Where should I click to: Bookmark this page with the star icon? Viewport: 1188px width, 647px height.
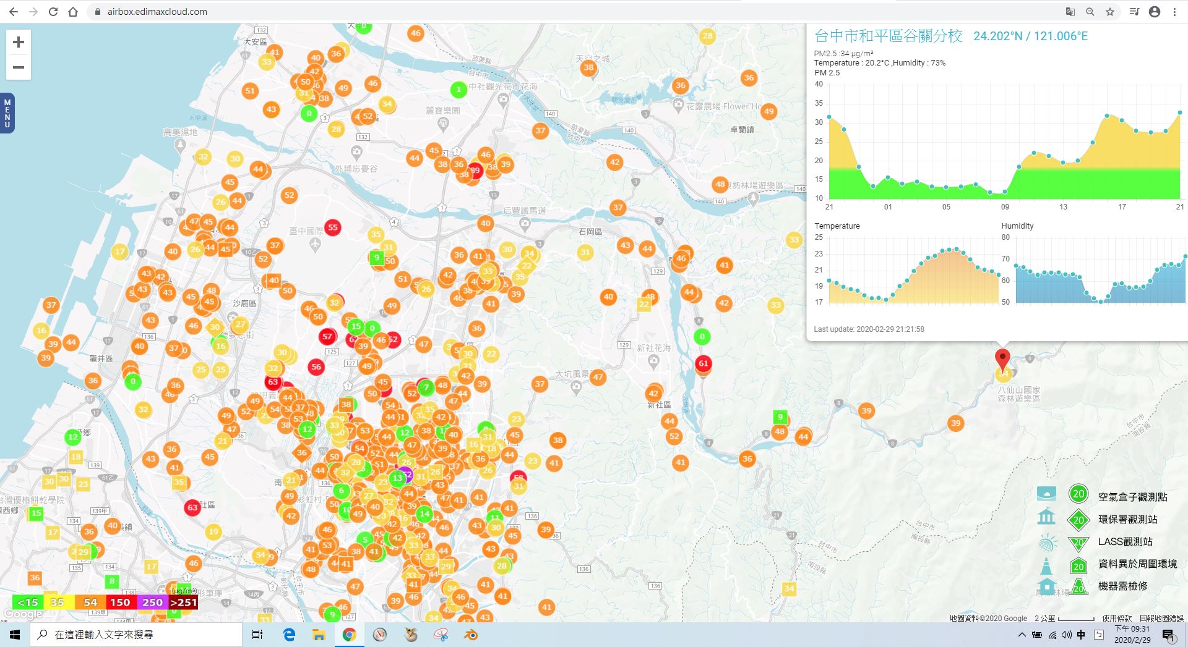pyautogui.click(x=1110, y=12)
